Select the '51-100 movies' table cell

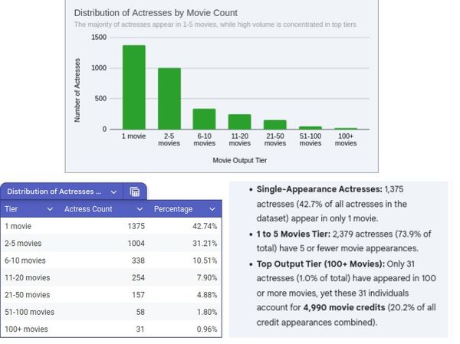(29, 312)
